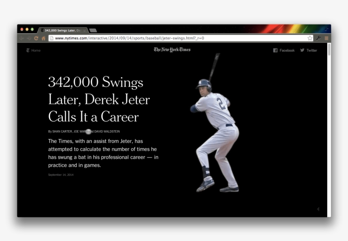
Task: Click author name SHAN CARTER
Action: point(62,132)
